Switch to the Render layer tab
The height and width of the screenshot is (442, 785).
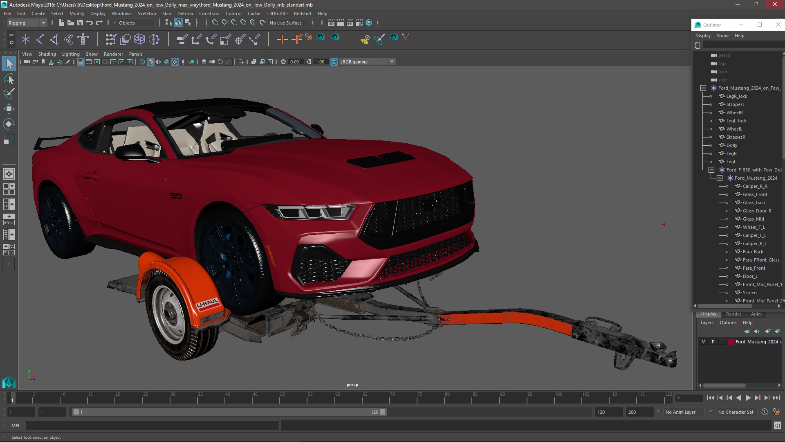(733, 314)
